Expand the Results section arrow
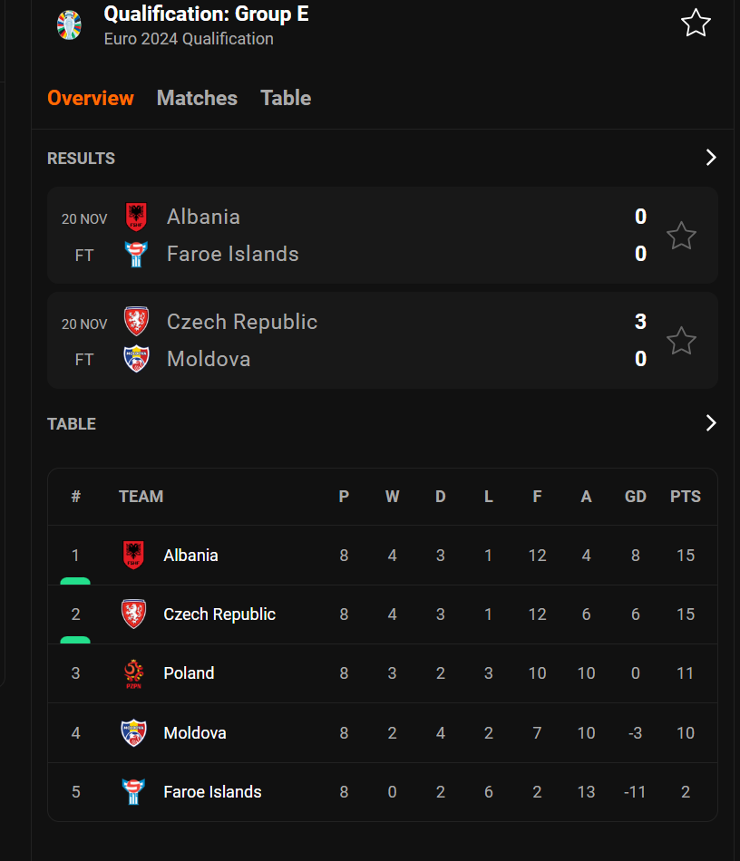 click(711, 158)
